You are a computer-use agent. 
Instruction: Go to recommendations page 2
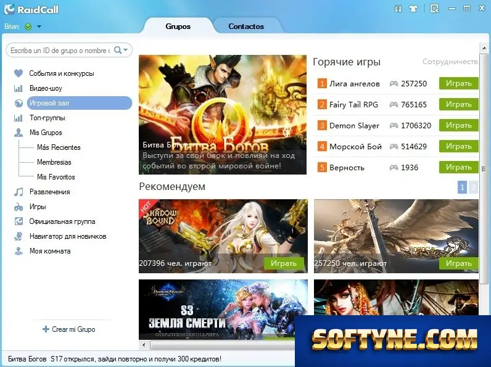point(473,188)
